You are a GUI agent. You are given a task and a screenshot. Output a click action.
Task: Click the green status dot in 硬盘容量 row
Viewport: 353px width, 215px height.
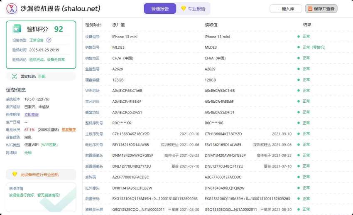[299, 80]
